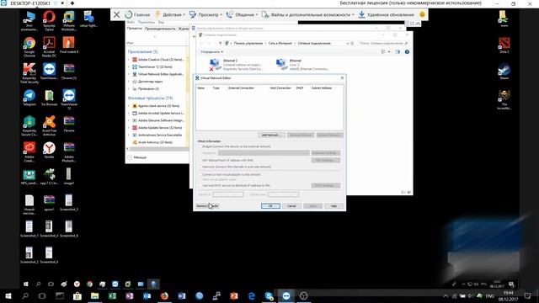Viewport: 539px width, 303px height.
Task: Switch to Производительность tab in Task Manager
Action: coord(160,29)
